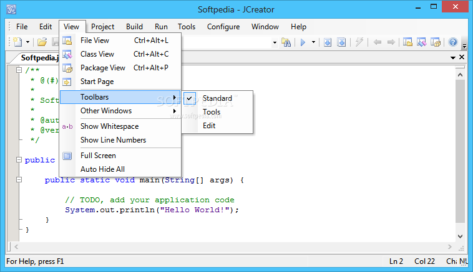
Task: Minimize the JCreator window
Action: pos(418,7)
